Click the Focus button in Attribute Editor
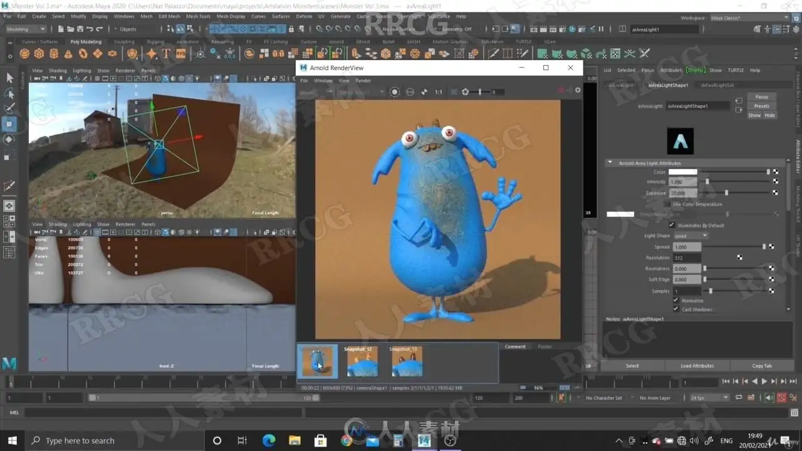The width and height of the screenshot is (802, 451). (x=762, y=97)
